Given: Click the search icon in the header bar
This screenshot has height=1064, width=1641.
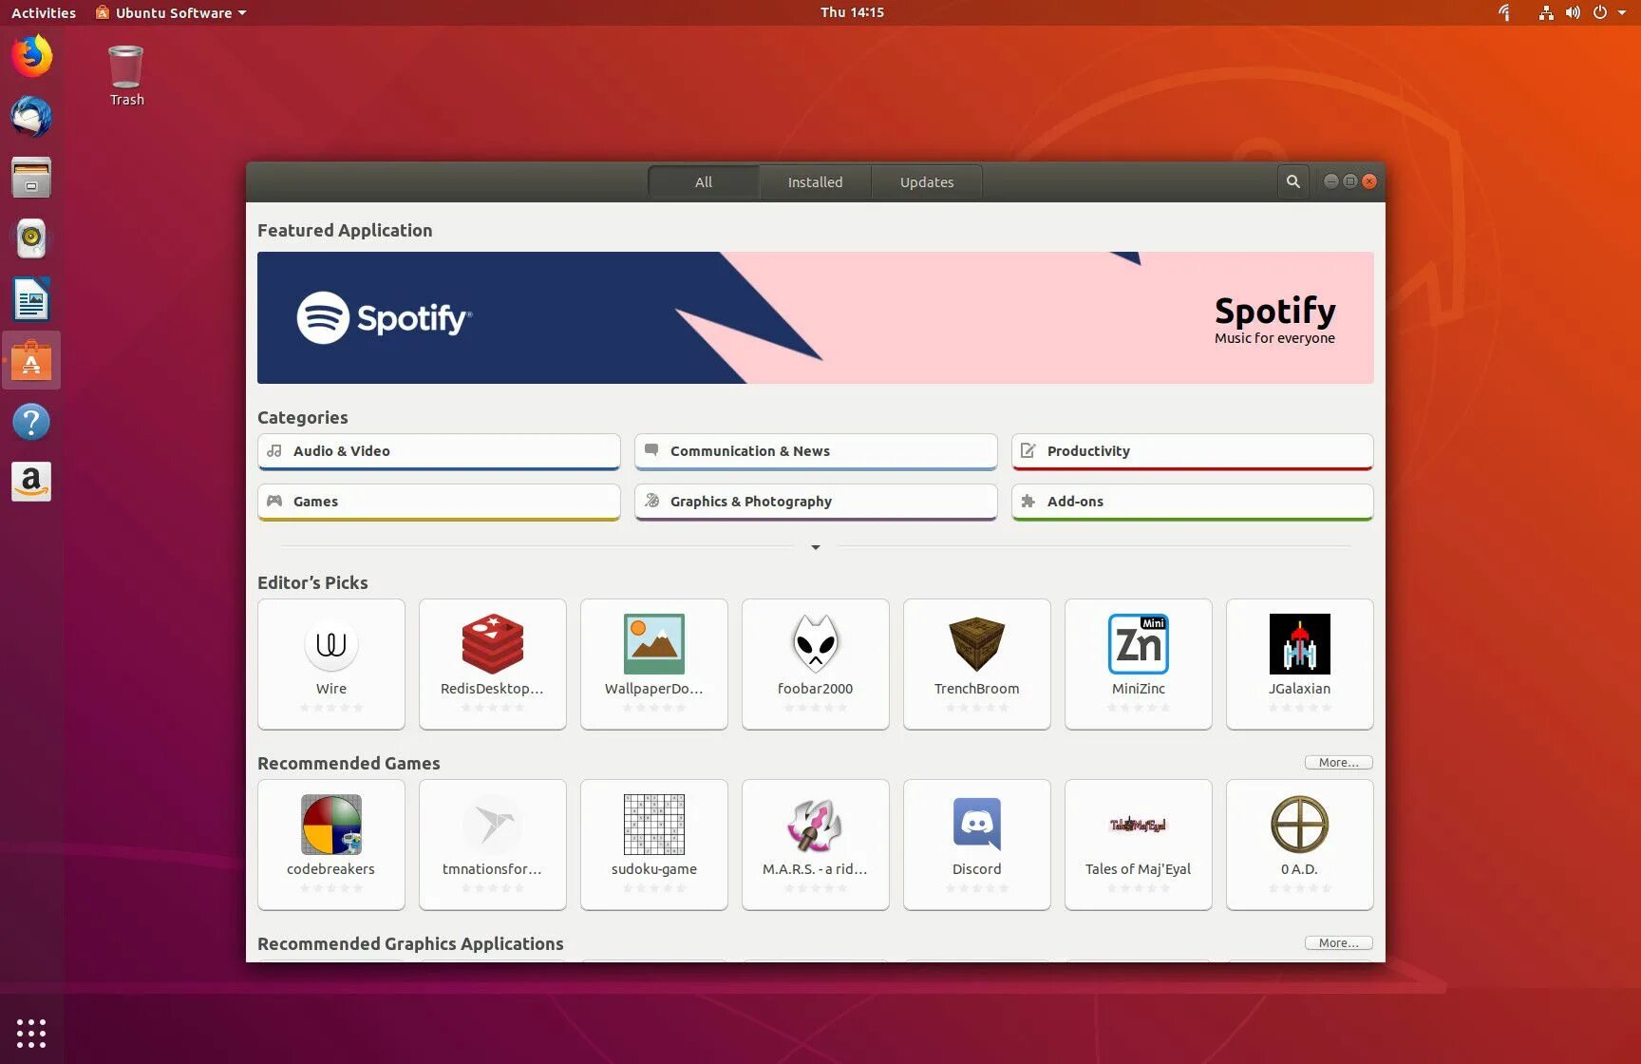Looking at the screenshot, I should (1292, 181).
